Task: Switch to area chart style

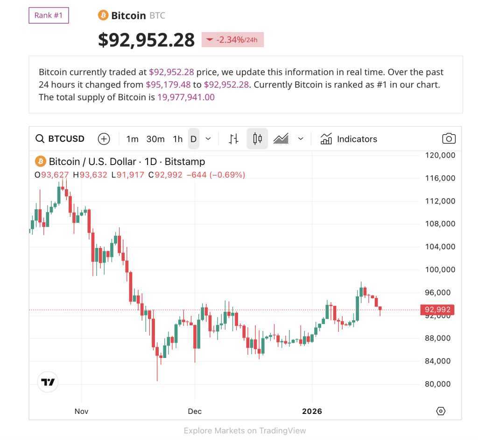Action: 281,139
